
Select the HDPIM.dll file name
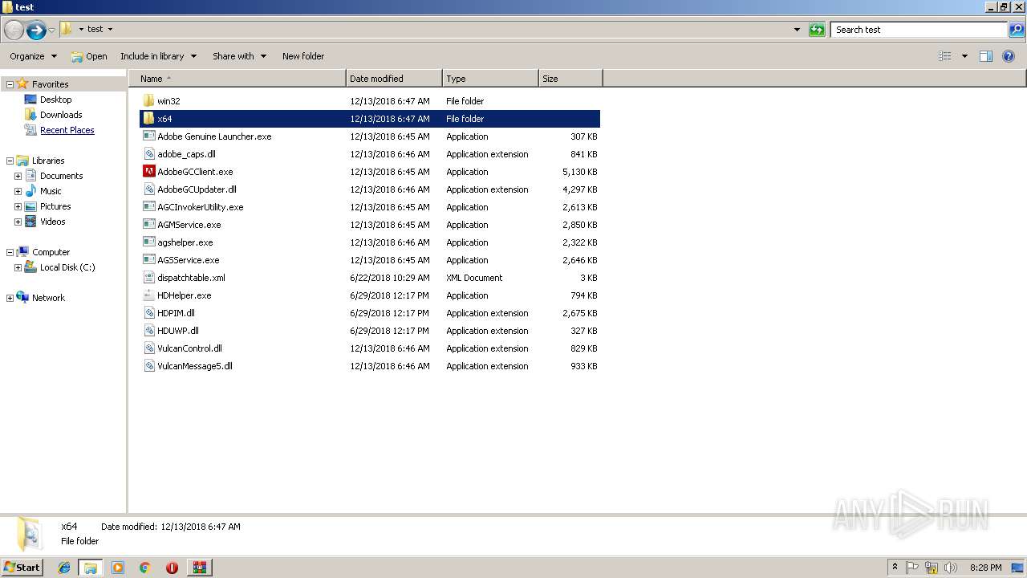[176, 313]
